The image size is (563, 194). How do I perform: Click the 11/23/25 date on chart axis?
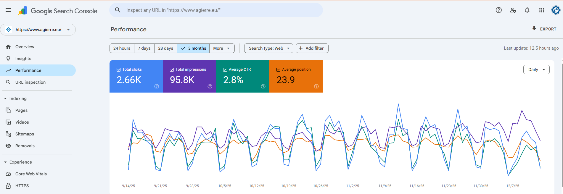[449, 186]
